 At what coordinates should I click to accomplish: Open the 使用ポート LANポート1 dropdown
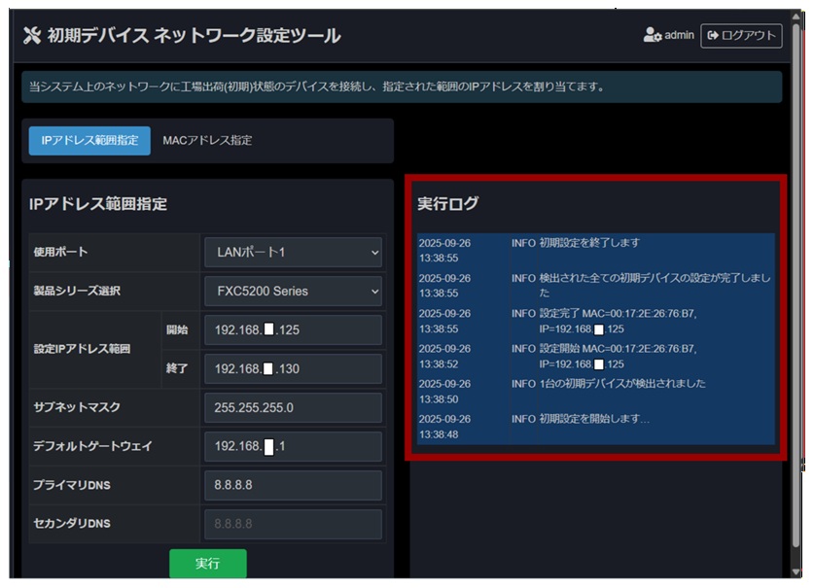click(294, 253)
